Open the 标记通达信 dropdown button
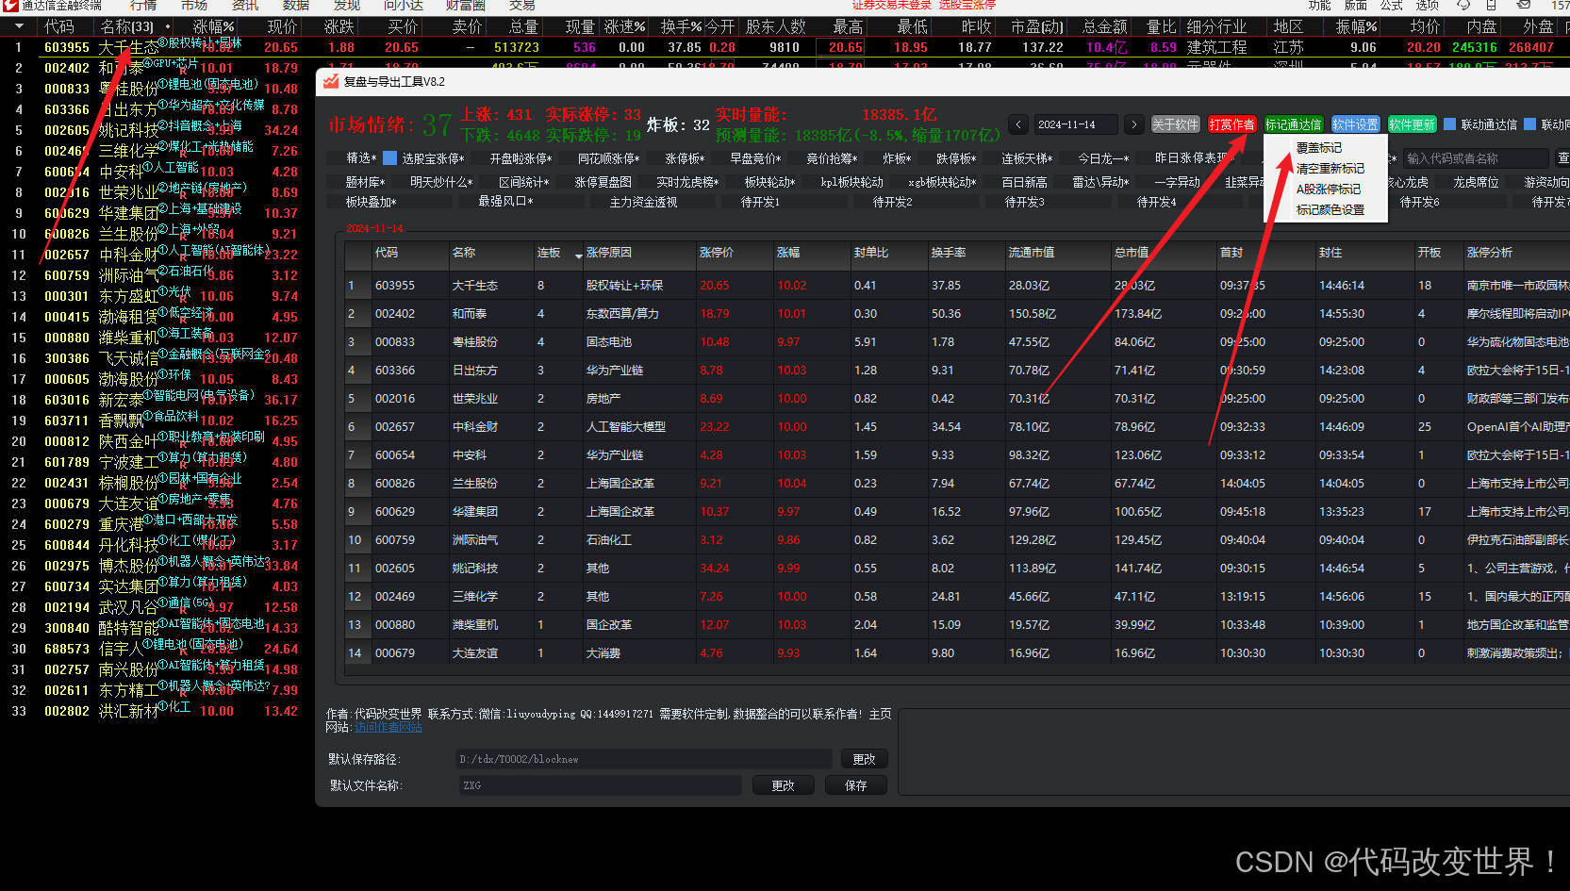Screen dimensions: 1570x891 pos(1293,124)
